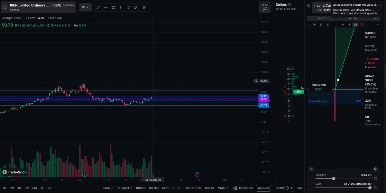Reset the Date slider value
The height and width of the screenshot is (193, 386).
click(375, 188)
